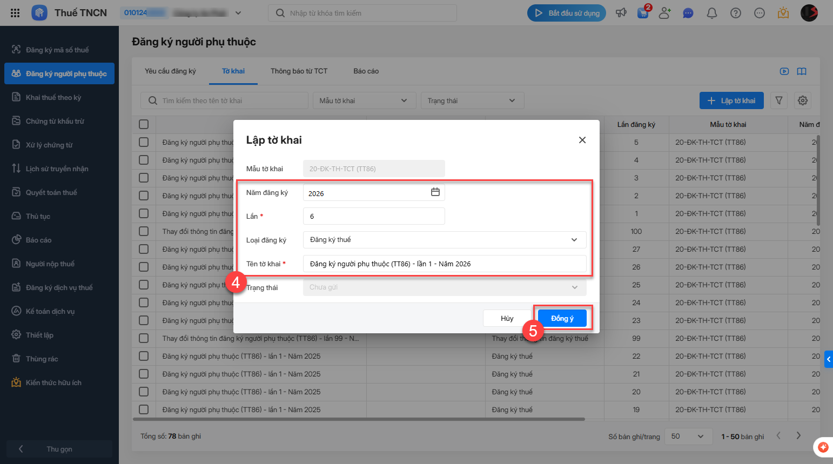Open the Số bản ghi/trang dropdown
Viewport: 833px width, 464px height.
687,436
